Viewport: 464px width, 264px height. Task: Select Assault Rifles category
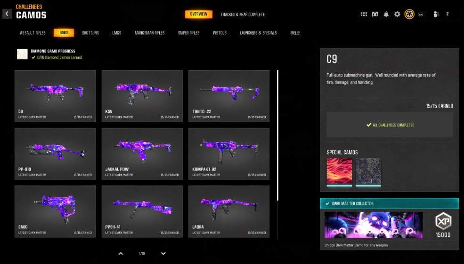[33, 33]
